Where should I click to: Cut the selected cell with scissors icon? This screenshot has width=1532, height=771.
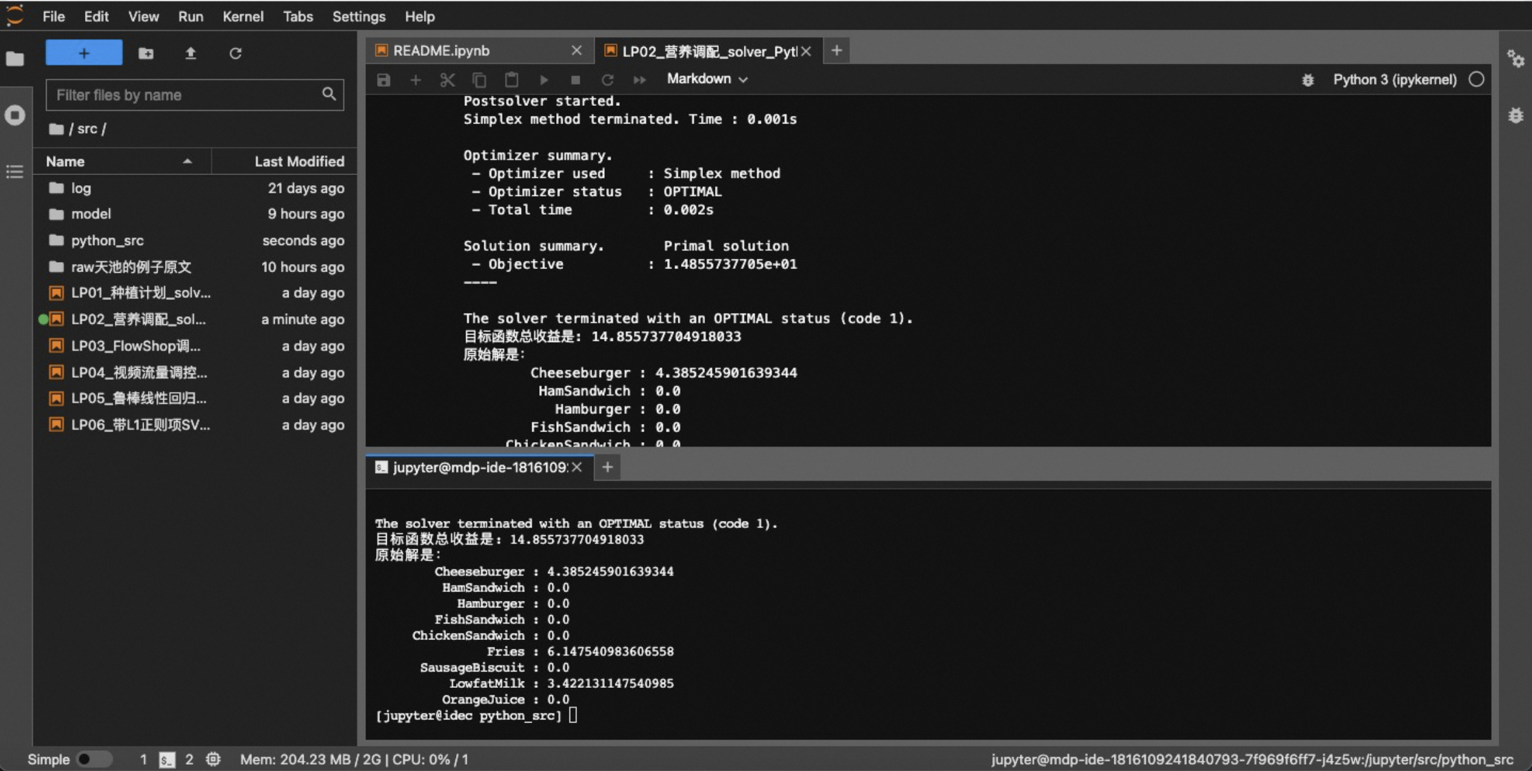click(x=447, y=79)
